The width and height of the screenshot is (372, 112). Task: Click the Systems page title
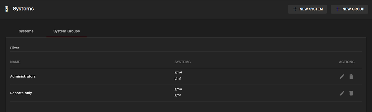pyautogui.click(x=23, y=9)
